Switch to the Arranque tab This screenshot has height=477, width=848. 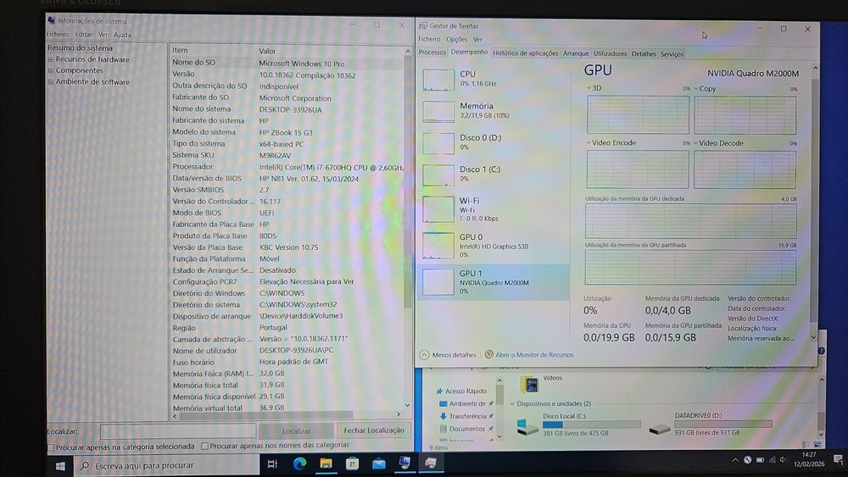(576, 53)
